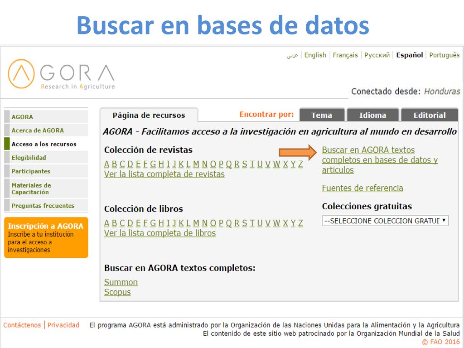Click the Contáctenos footer link
The width and height of the screenshot is (464, 348).
[x=22, y=325]
